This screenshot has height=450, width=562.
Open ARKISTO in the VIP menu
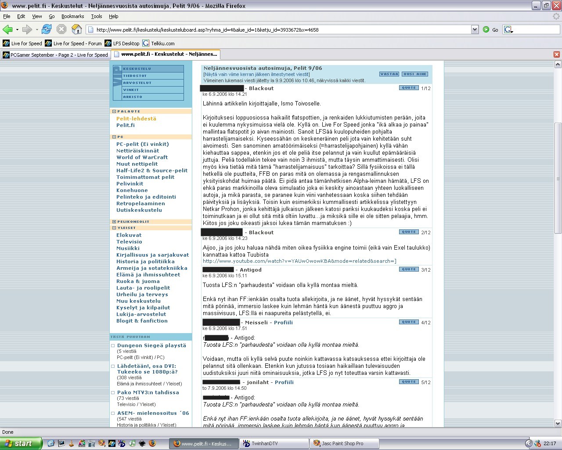(x=153, y=97)
